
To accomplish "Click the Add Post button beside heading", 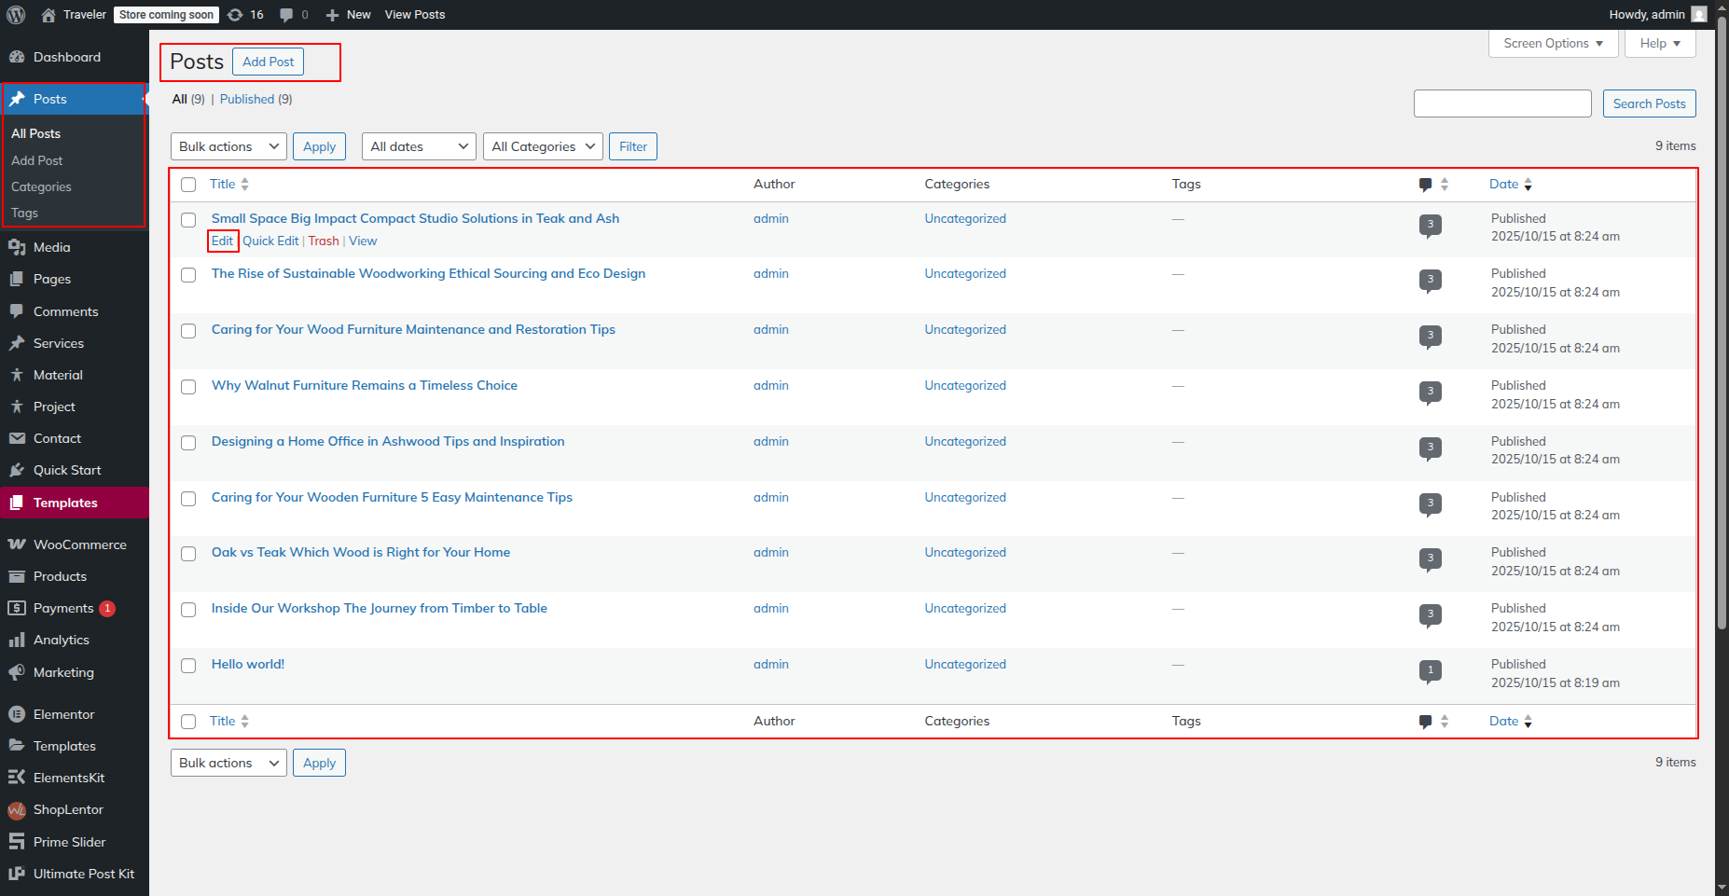I will (268, 62).
